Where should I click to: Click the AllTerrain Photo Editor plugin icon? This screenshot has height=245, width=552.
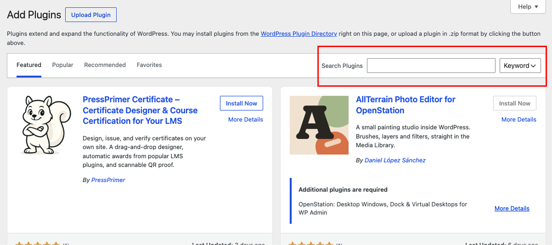point(319,125)
